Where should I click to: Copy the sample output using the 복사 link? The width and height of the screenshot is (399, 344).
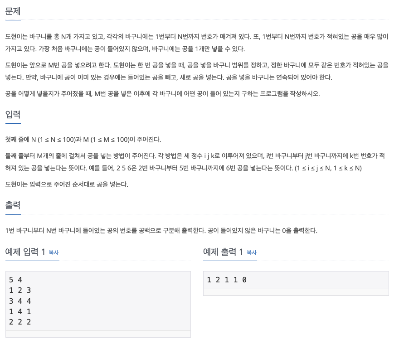click(x=251, y=252)
